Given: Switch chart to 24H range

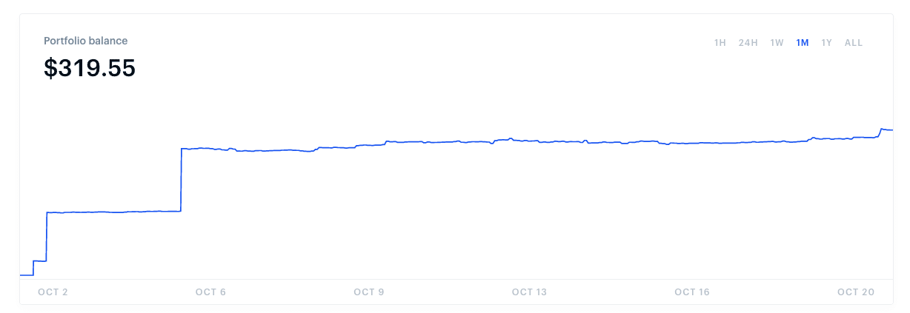Looking at the screenshot, I should (x=748, y=43).
